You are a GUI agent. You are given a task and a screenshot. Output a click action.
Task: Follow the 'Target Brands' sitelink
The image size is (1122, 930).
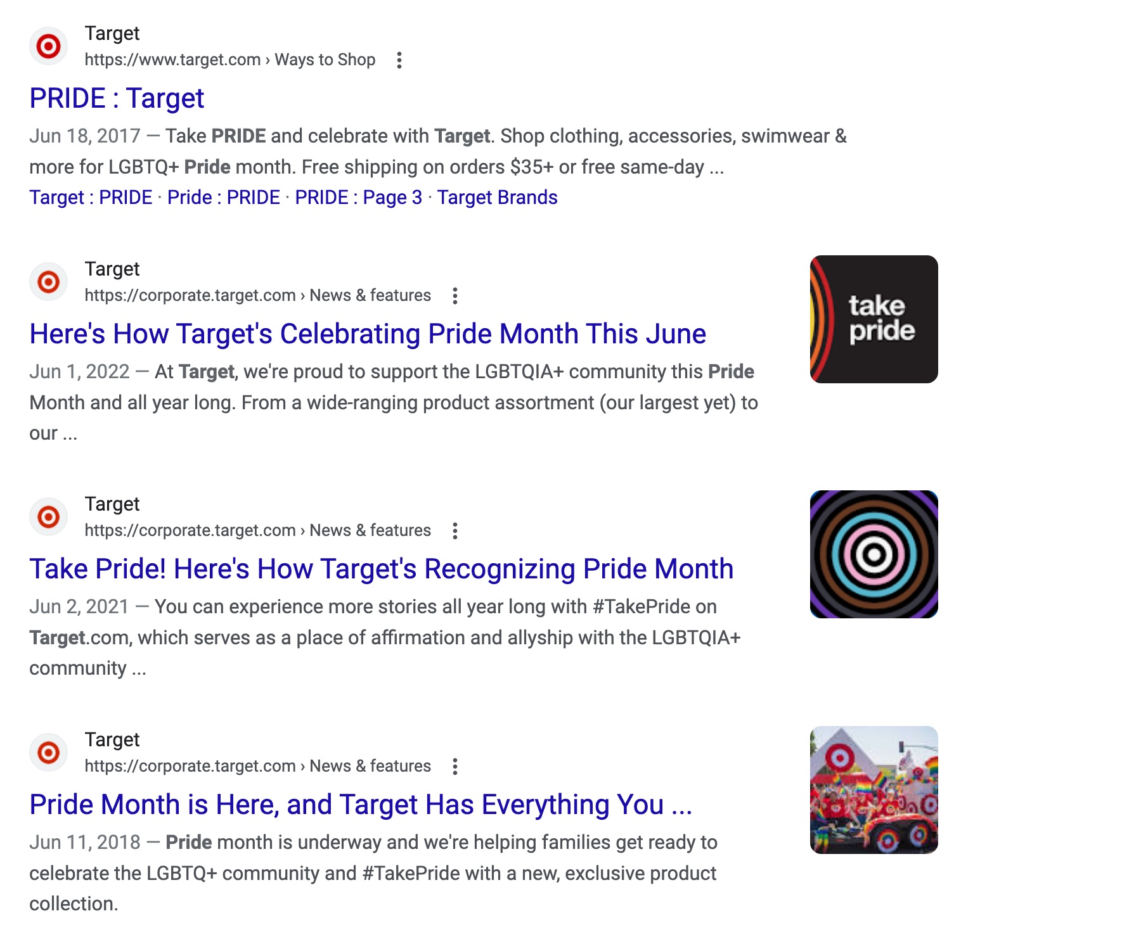(x=497, y=198)
